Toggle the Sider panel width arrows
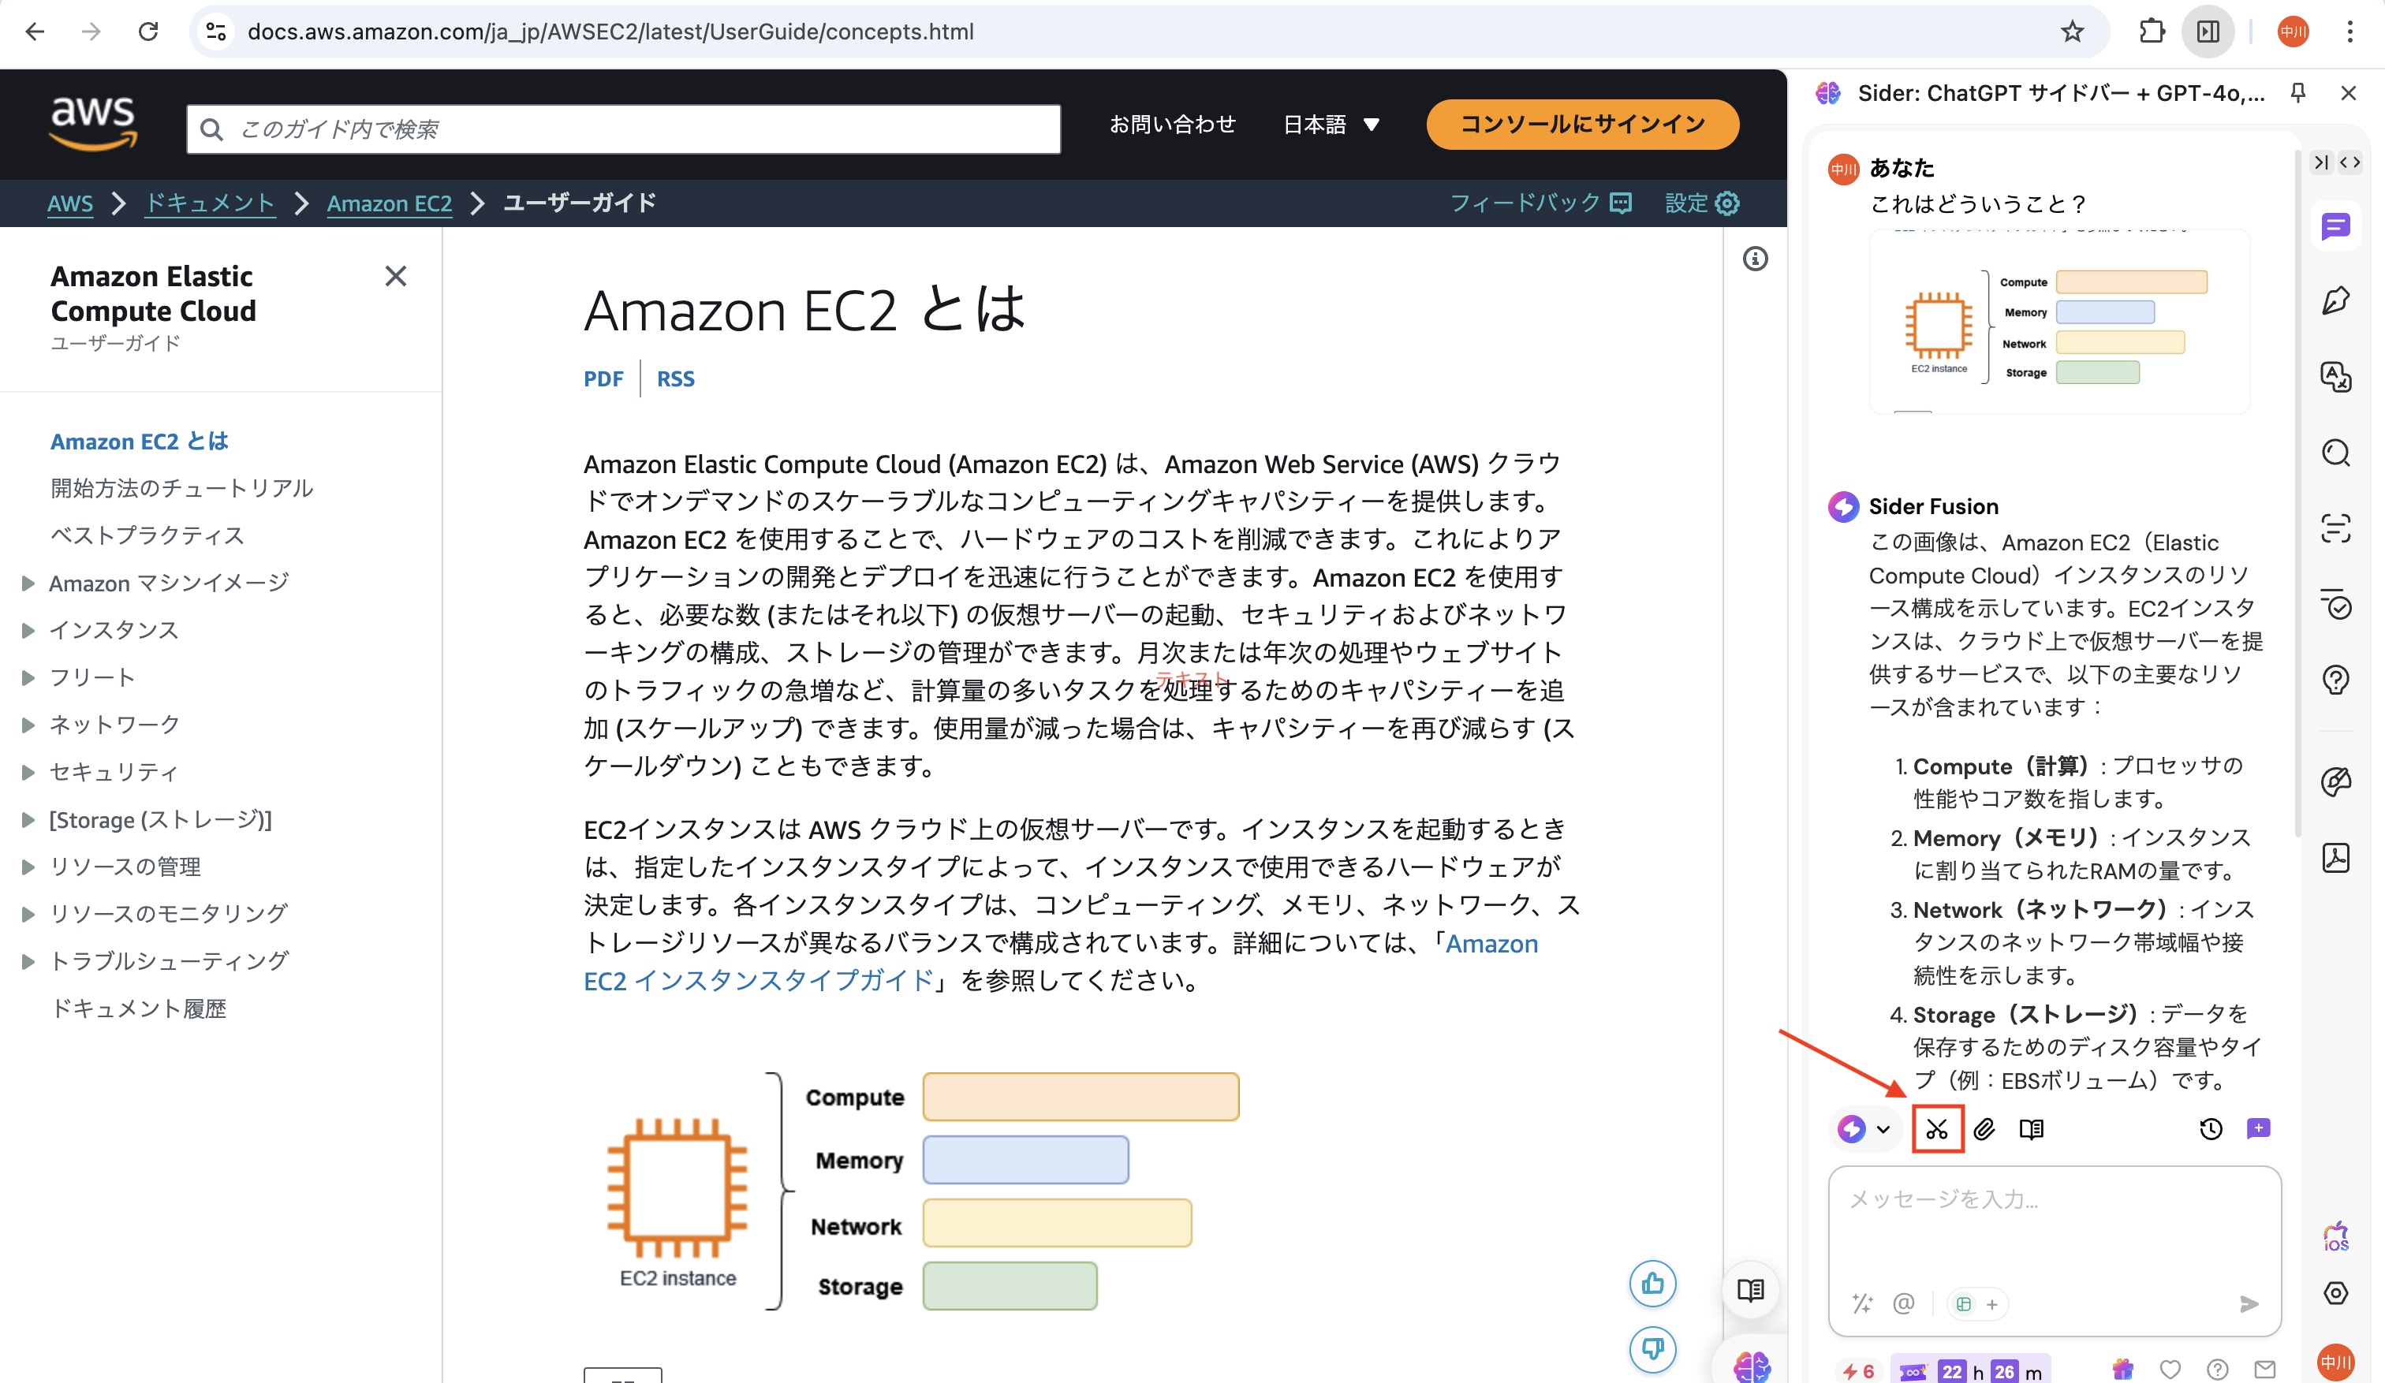The height and width of the screenshot is (1383, 2385). click(x=2350, y=162)
